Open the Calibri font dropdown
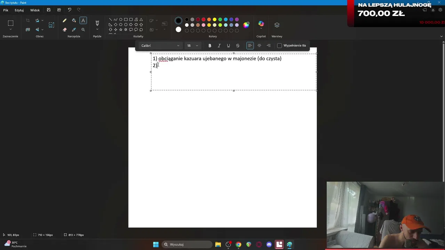Screen dimensions: 445x250 coord(160,45)
